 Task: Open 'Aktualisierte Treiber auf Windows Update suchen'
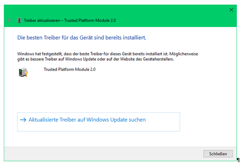click(87, 120)
